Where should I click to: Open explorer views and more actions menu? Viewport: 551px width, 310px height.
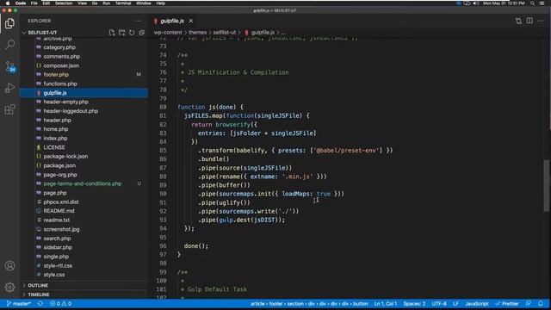tap(138, 21)
